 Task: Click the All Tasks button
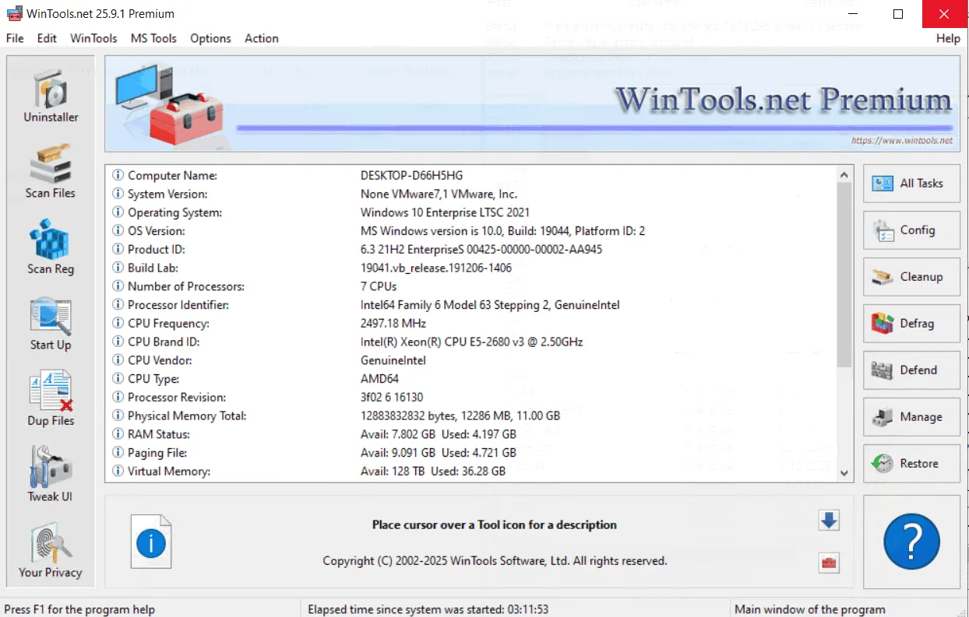[911, 184]
